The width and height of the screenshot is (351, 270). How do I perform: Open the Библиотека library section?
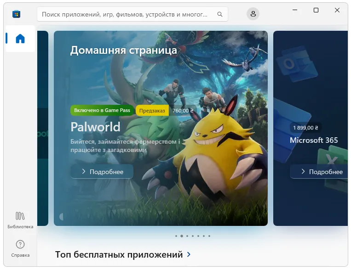20,220
